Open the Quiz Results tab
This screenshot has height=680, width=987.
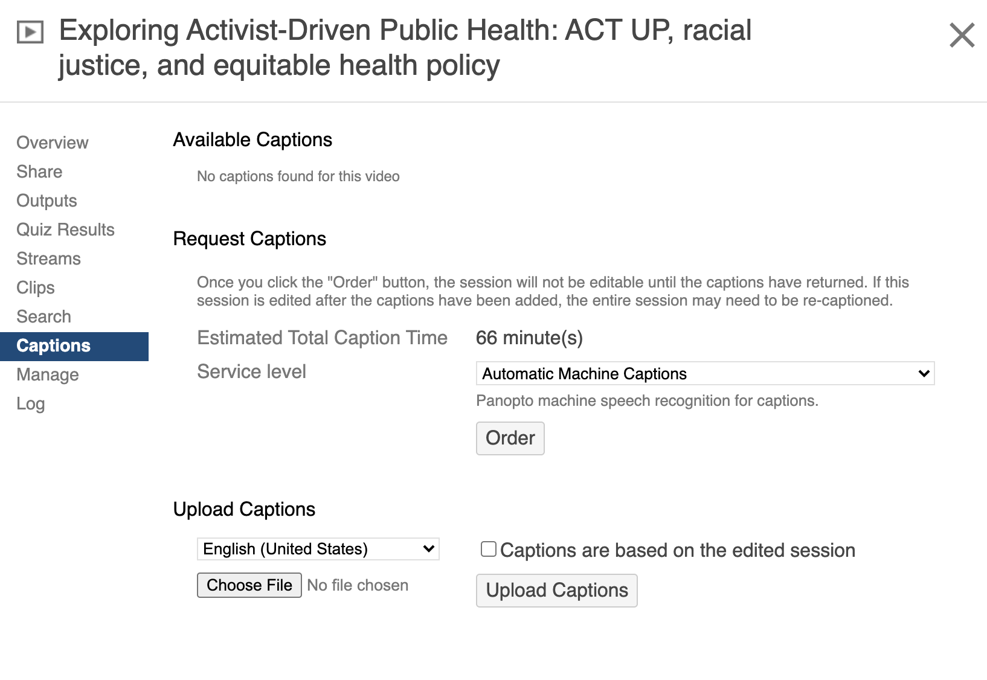pos(65,229)
